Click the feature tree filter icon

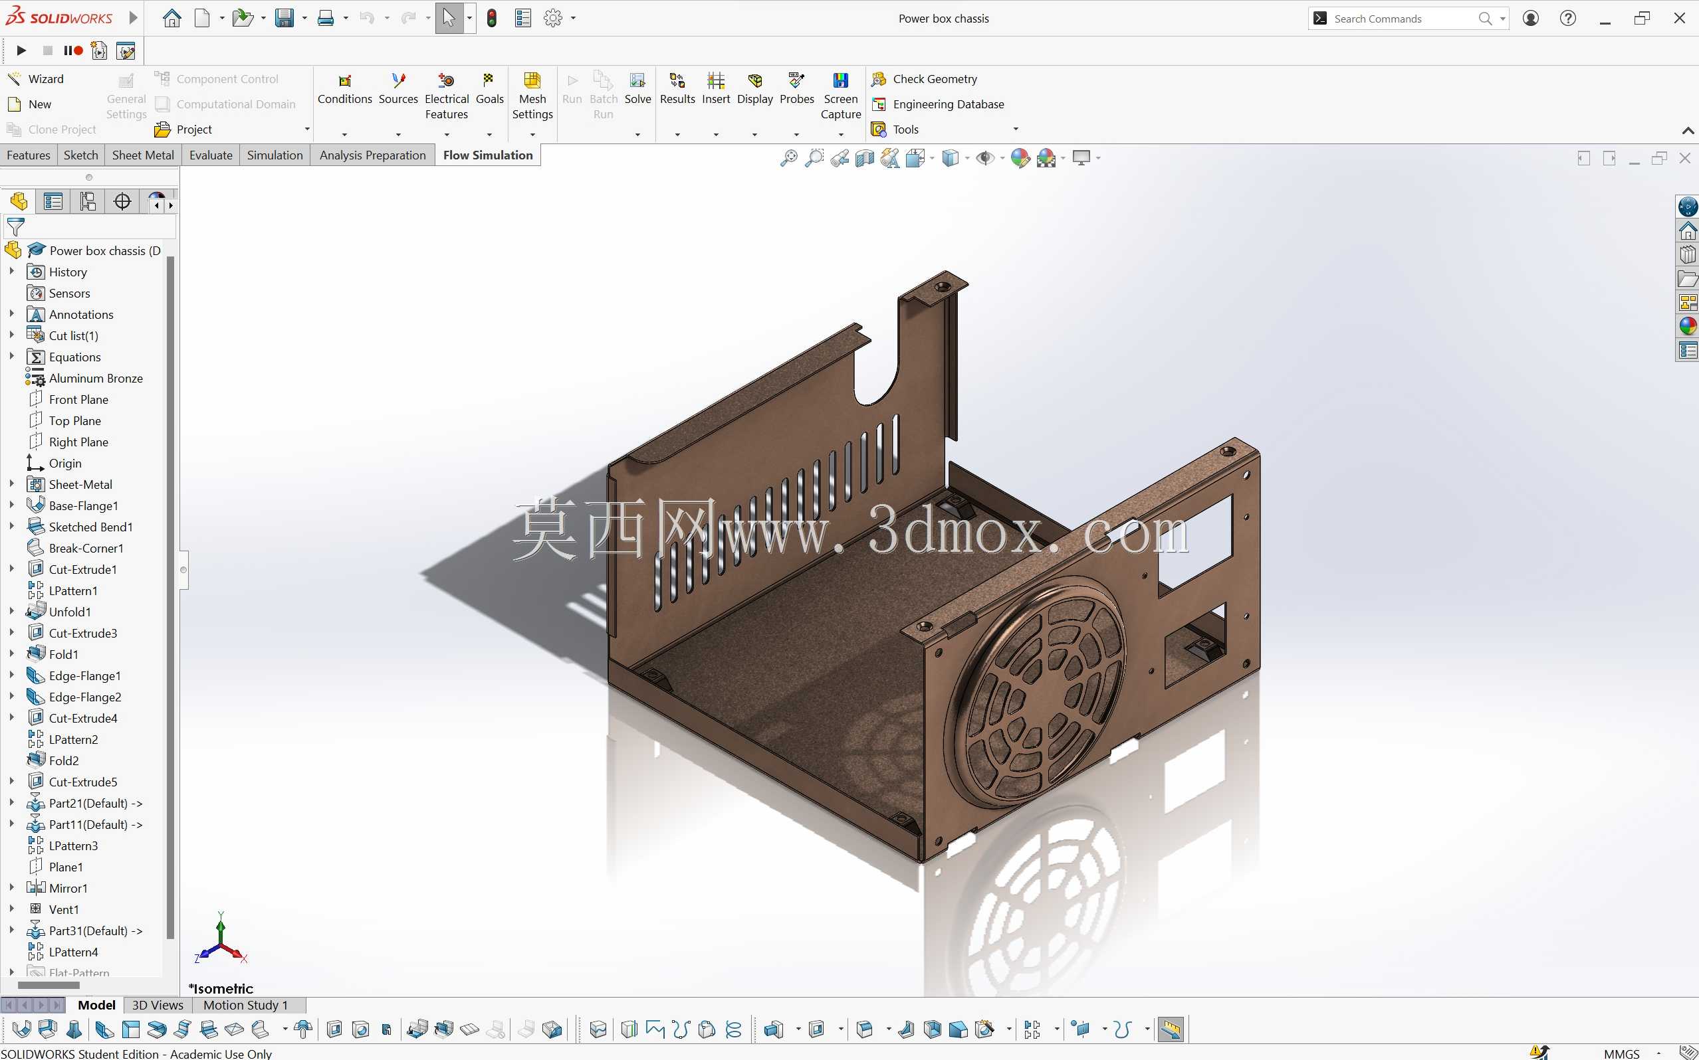click(x=15, y=227)
